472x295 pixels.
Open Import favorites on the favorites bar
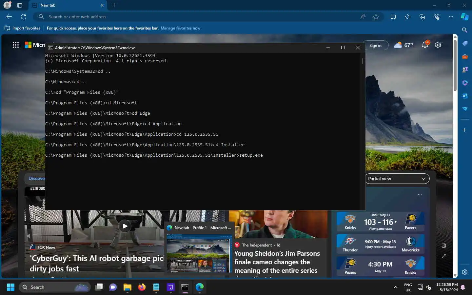[22, 28]
